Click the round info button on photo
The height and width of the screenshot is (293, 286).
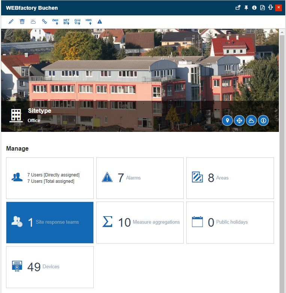point(263,120)
